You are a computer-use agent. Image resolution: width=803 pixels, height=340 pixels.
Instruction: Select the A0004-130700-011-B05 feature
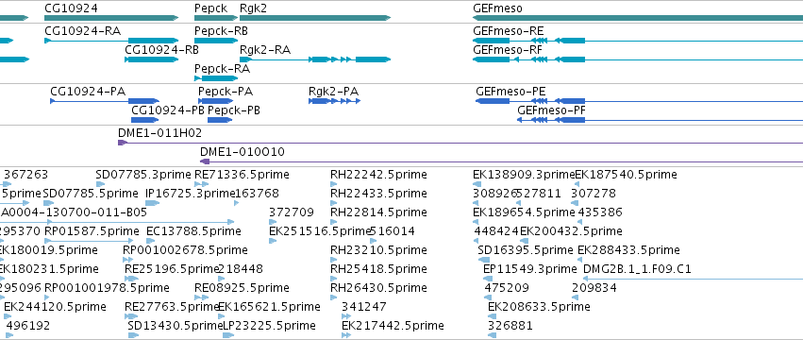click(x=74, y=212)
